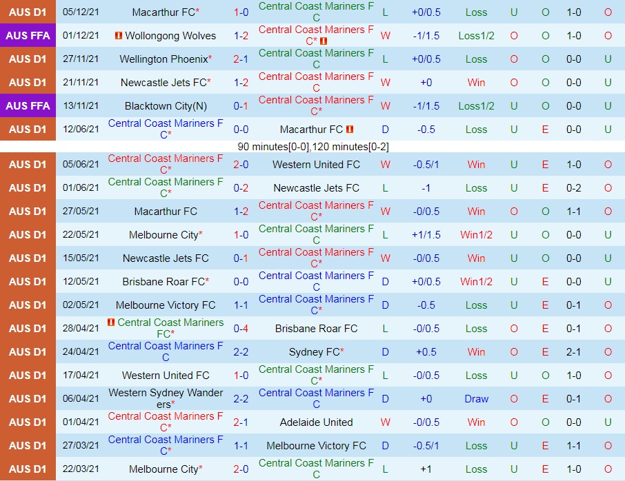This screenshot has height=481, width=625.
Task: Click the red card icon next to Macarthur FC, 12/06/21
Action: coord(350,129)
